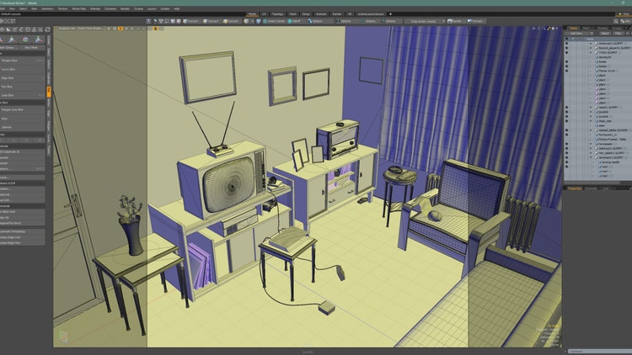
Task: Click the Select button in Items panel
Action: pos(605,34)
